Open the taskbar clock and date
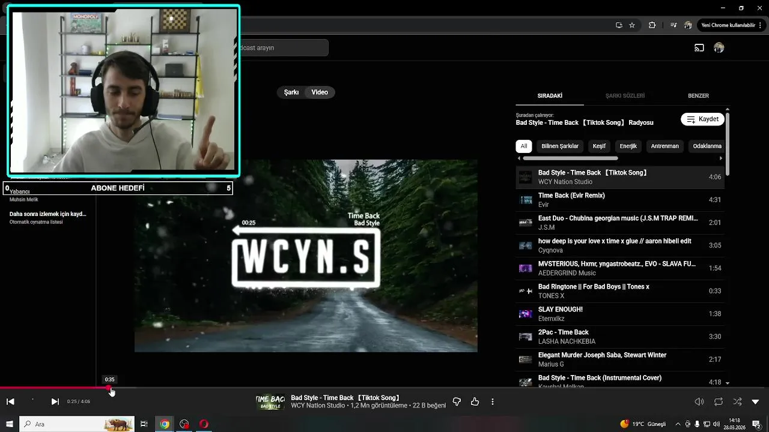The height and width of the screenshot is (432, 769). coord(734,424)
